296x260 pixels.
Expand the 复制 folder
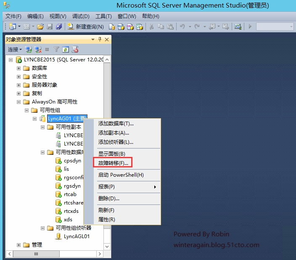coord(18,93)
